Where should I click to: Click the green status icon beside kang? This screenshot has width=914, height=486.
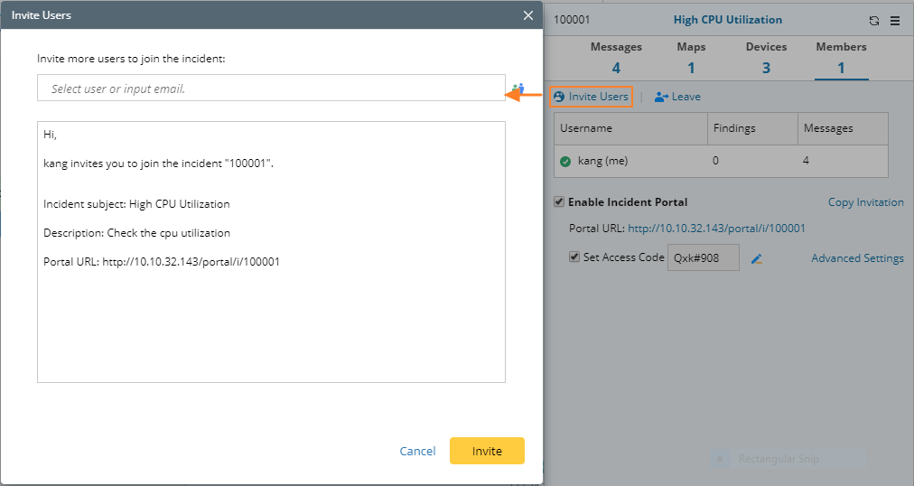pos(565,162)
